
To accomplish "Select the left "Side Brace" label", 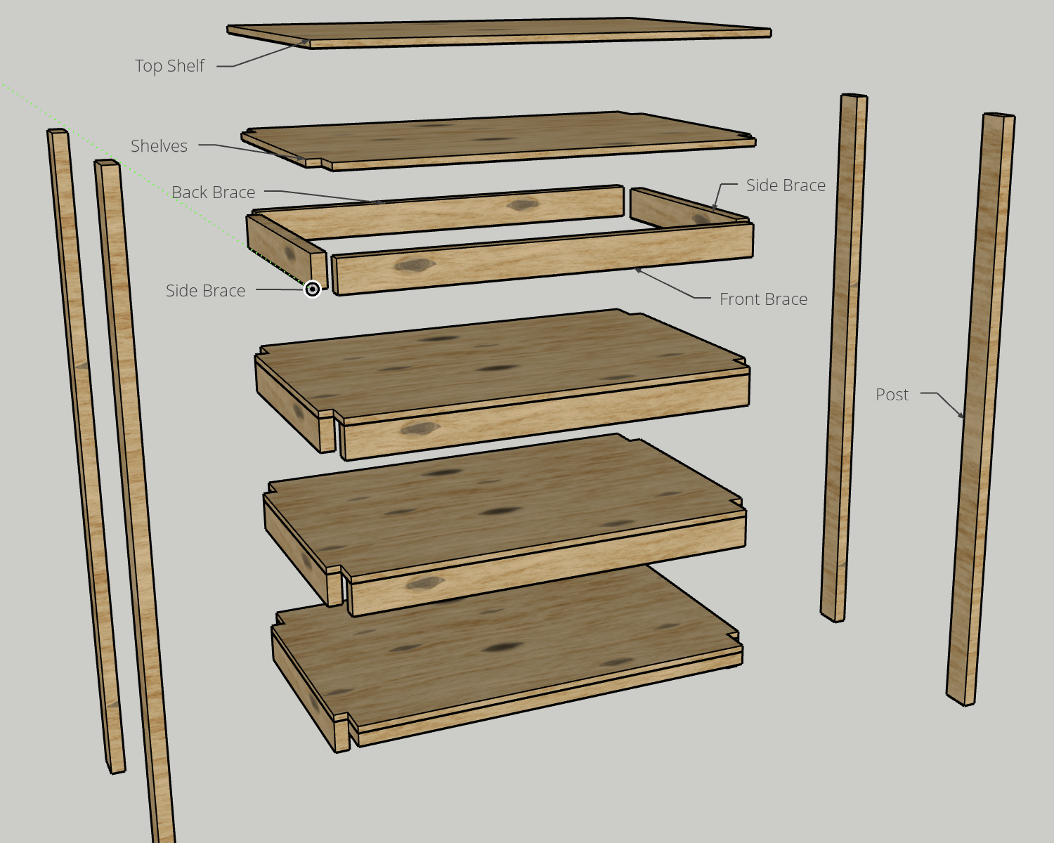I will click(x=205, y=291).
